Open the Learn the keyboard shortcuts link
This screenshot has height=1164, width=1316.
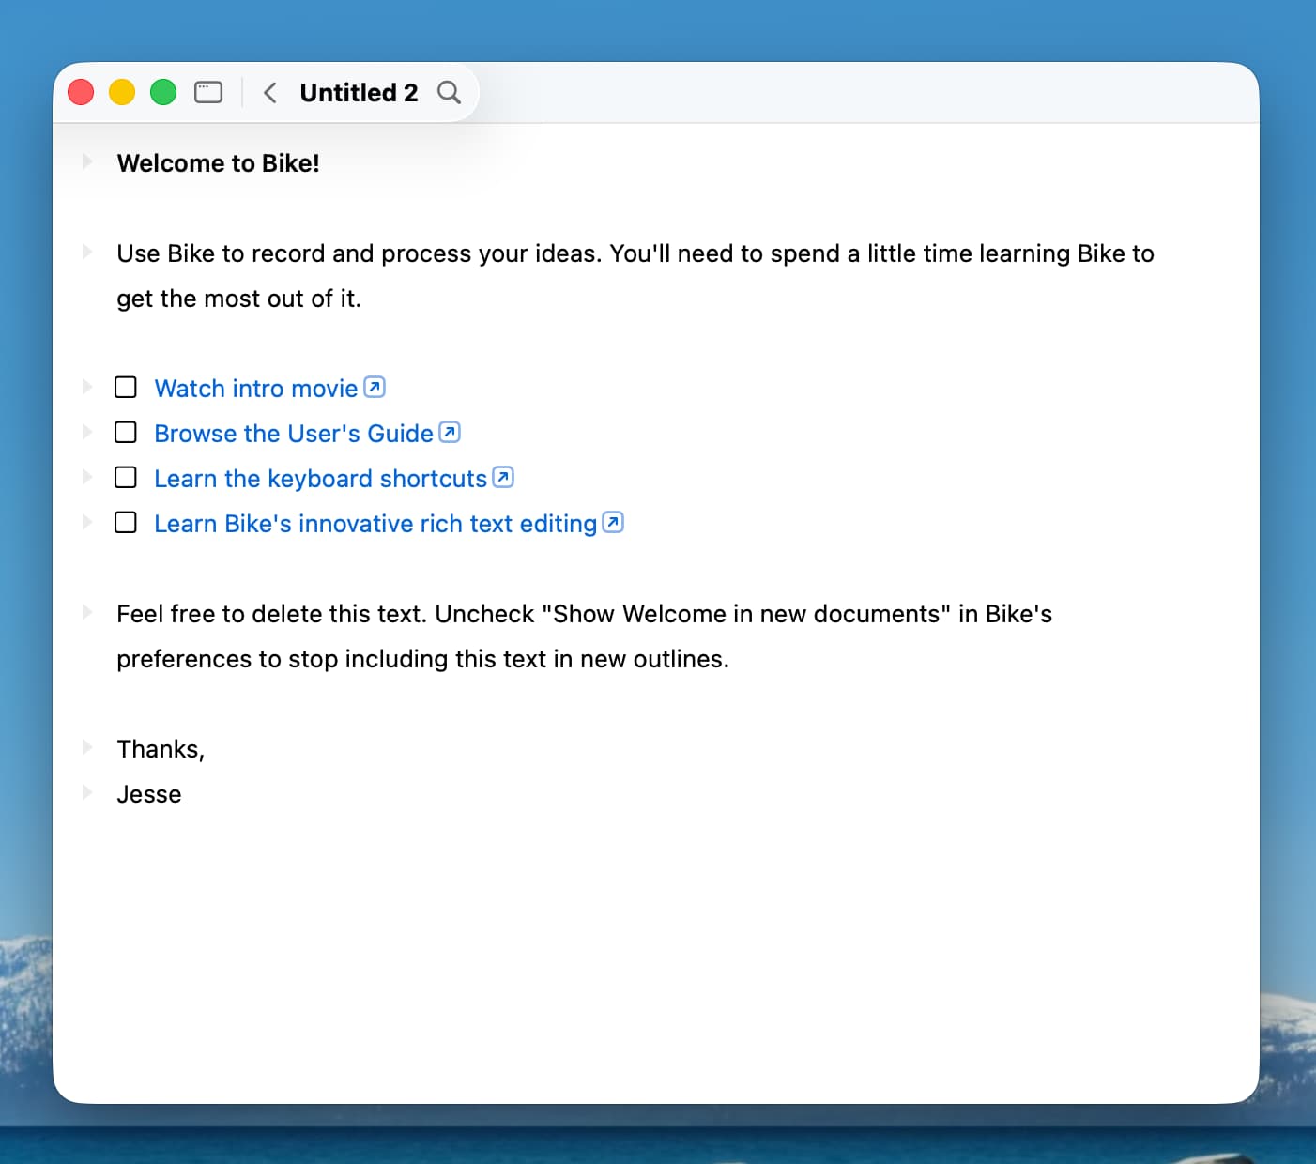coord(320,479)
